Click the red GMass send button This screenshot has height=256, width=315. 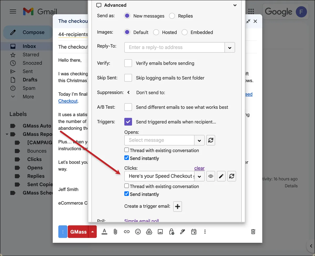click(x=78, y=232)
